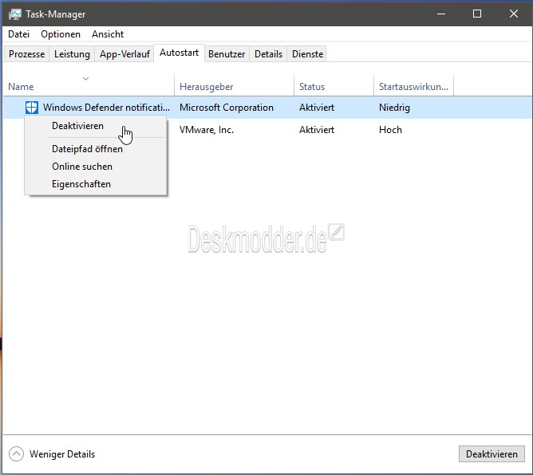The width and height of the screenshot is (533, 475).
Task: Click the Windows Defender shield icon
Action: (32, 108)
